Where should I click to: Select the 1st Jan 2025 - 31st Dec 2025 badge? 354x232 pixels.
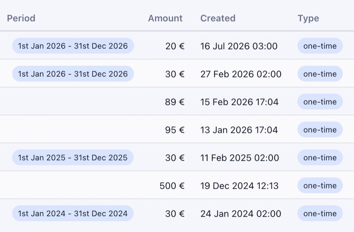click(x=73, y=158)
